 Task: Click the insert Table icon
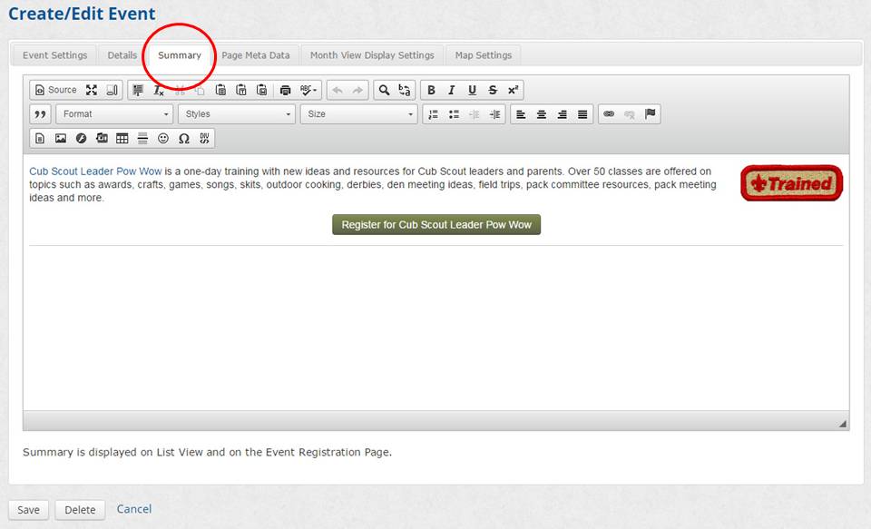122,138
